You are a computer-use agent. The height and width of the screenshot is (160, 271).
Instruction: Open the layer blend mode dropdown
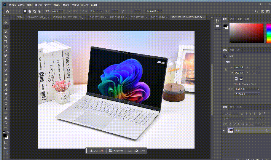233,119
